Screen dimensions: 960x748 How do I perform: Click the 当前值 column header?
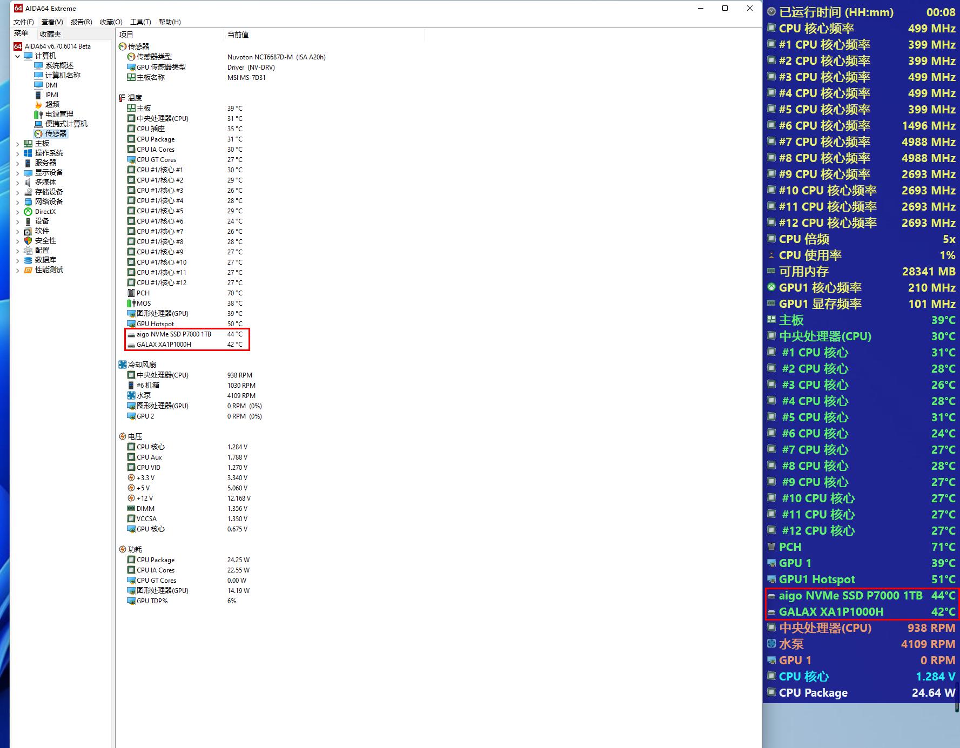coord(238,35)
